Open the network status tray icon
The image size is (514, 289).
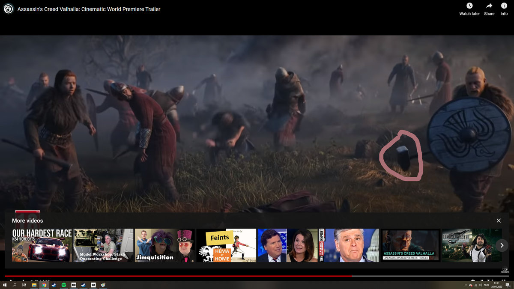coord(476,285)
